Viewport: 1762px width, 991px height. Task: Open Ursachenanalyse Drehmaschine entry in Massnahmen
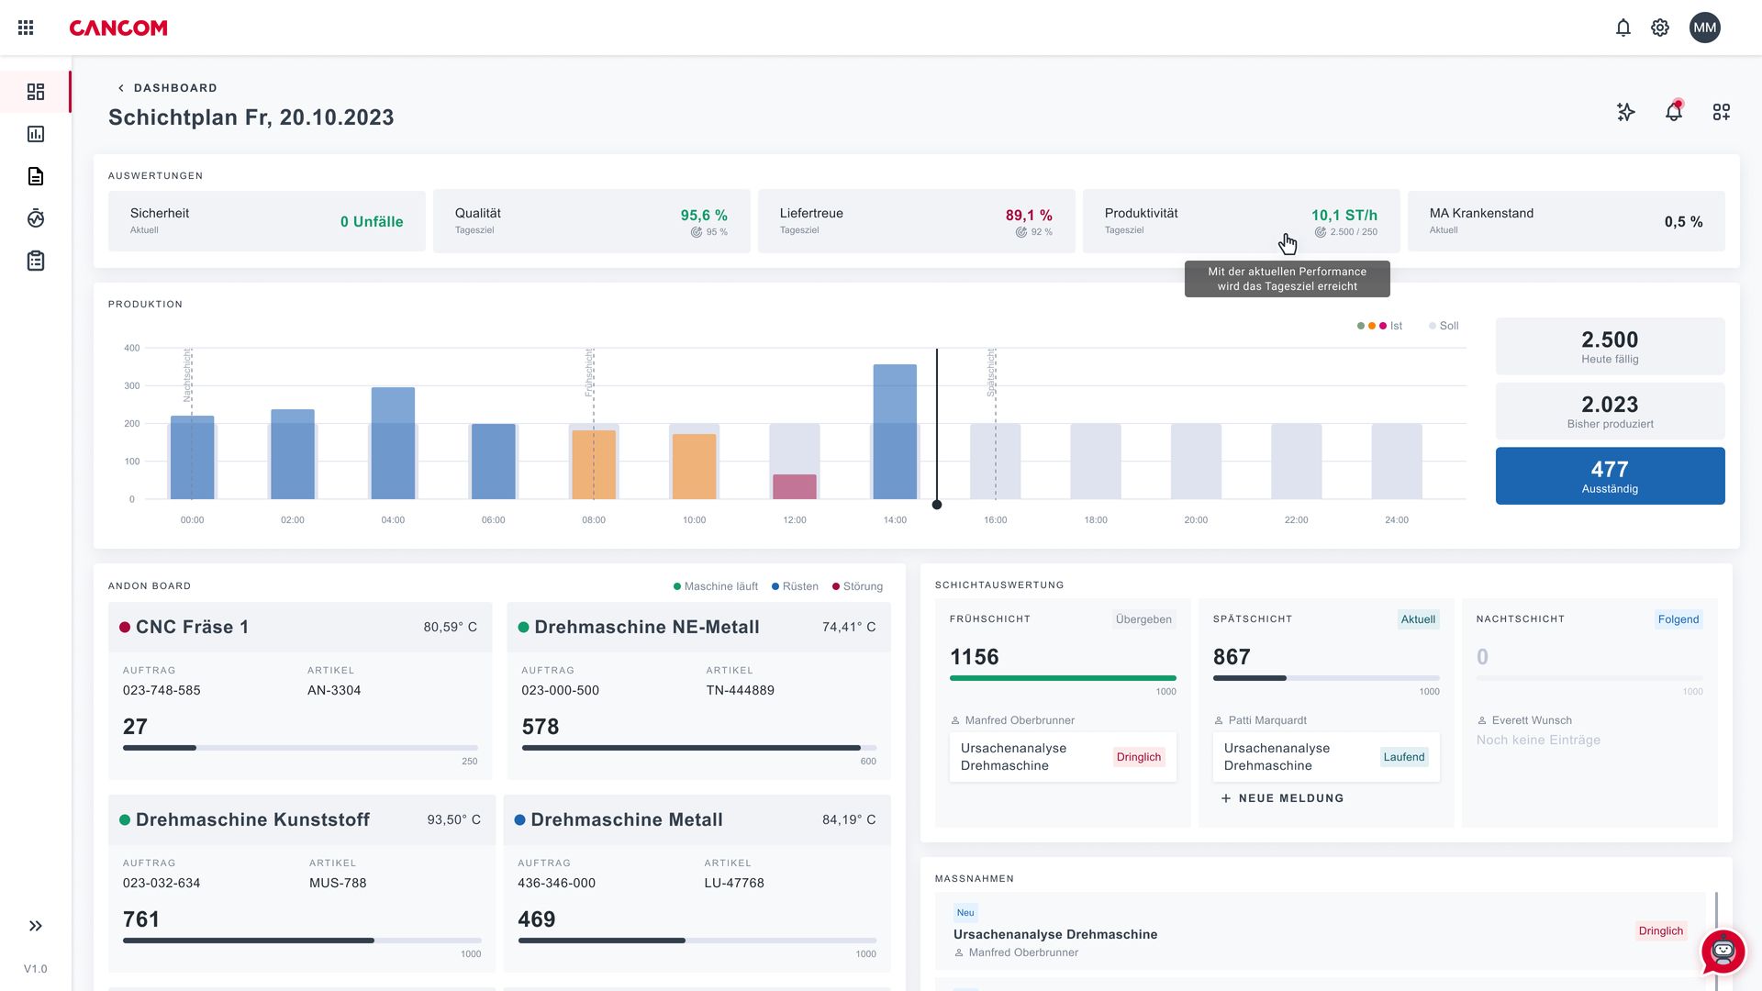pos(1054,934)
